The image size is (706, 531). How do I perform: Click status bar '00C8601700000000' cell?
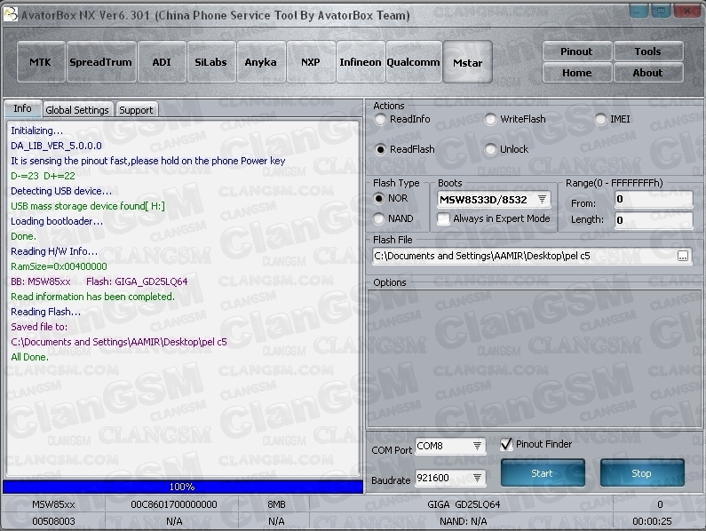[174, 504]
